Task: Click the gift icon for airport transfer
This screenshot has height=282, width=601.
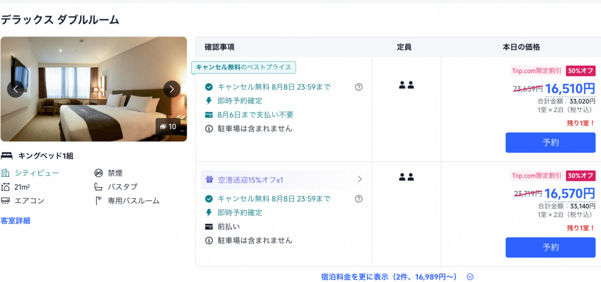Action: click(x=209, y=179)
